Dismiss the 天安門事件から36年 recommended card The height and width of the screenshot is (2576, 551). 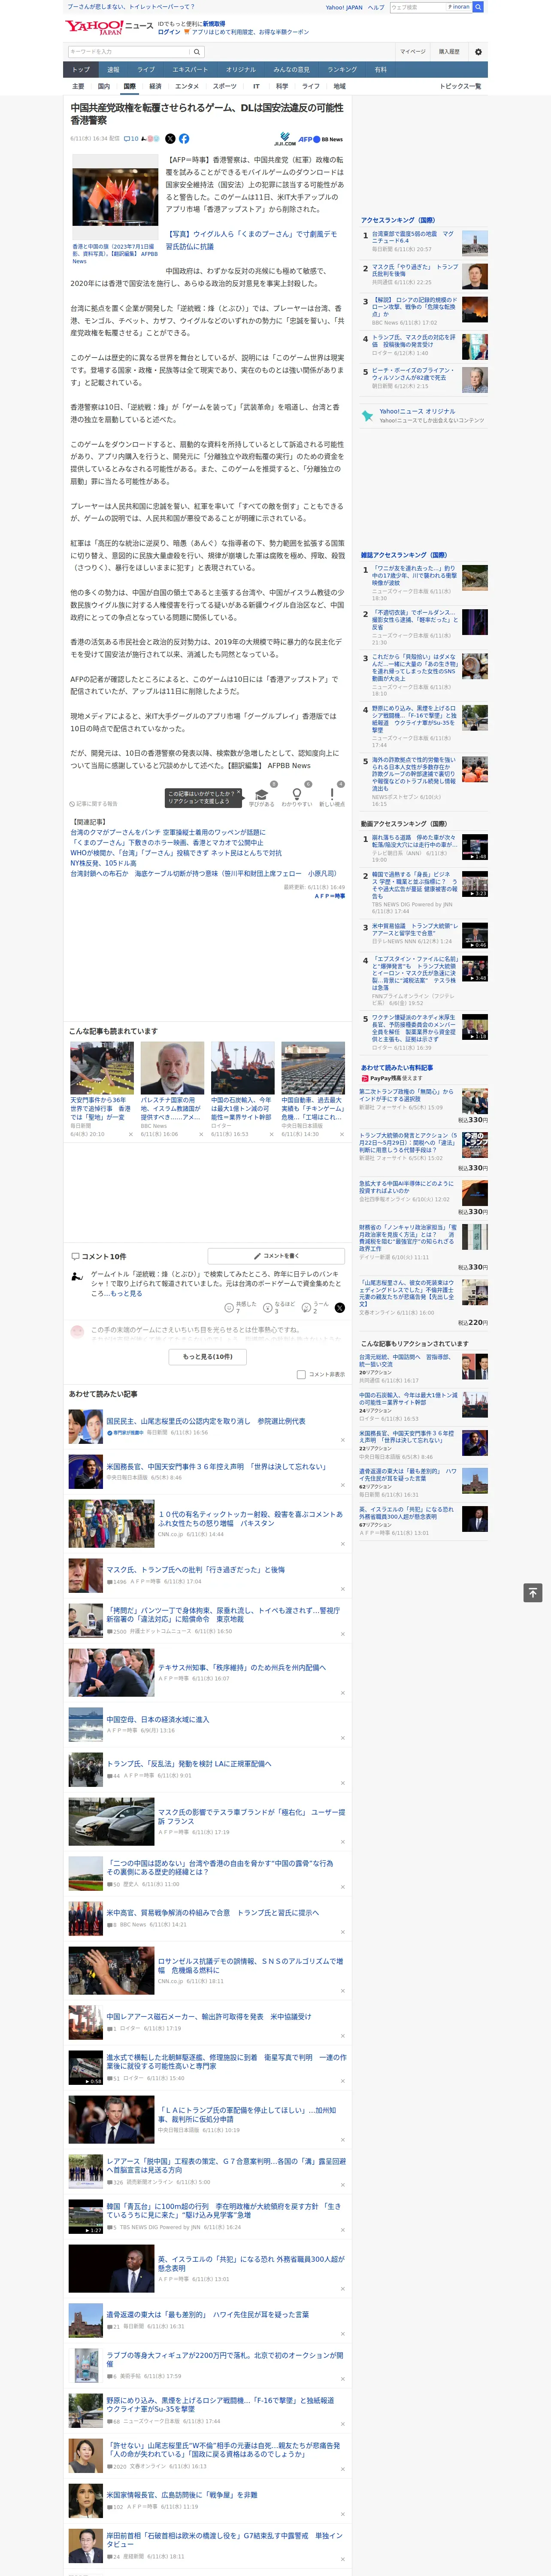point(130,1134)
